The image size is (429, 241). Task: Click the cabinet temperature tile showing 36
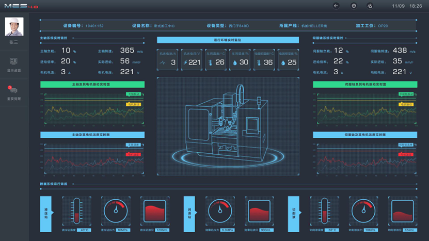tap(264, 59)
